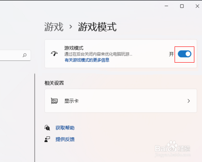Screen dimensions: 202x162
Task: Minimize the Settings window
Action: (x=167, y=6)
